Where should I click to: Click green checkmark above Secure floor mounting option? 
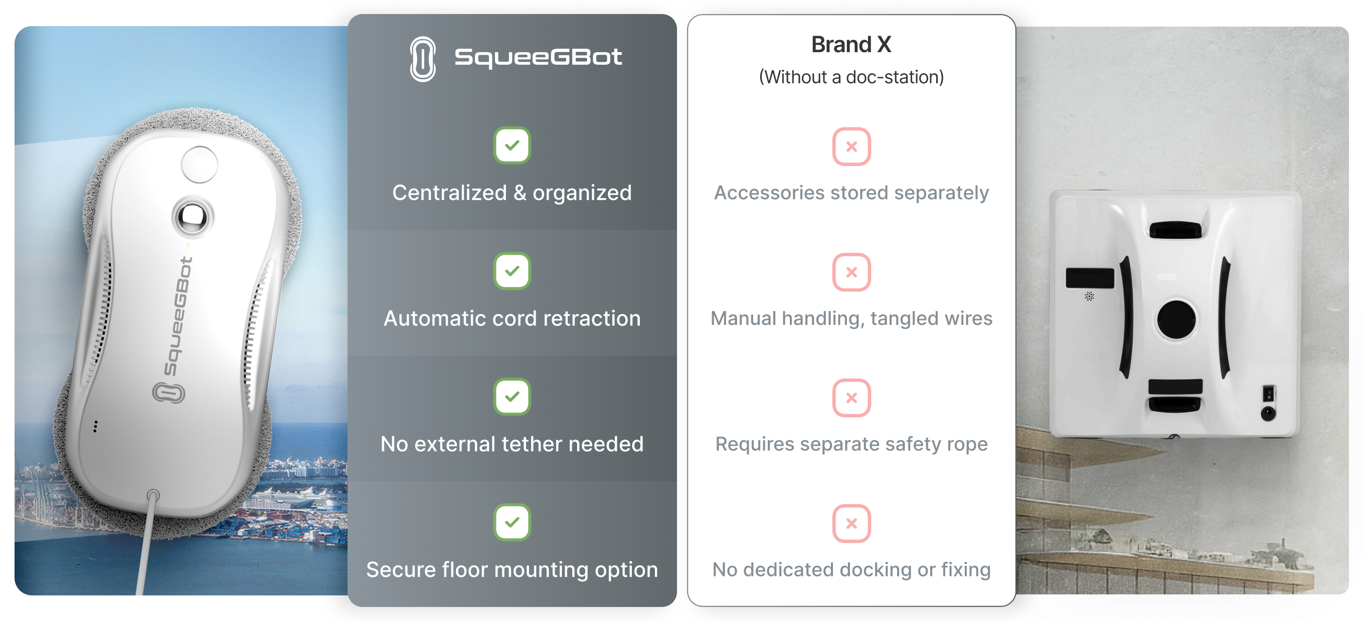(x=512, y=522)
